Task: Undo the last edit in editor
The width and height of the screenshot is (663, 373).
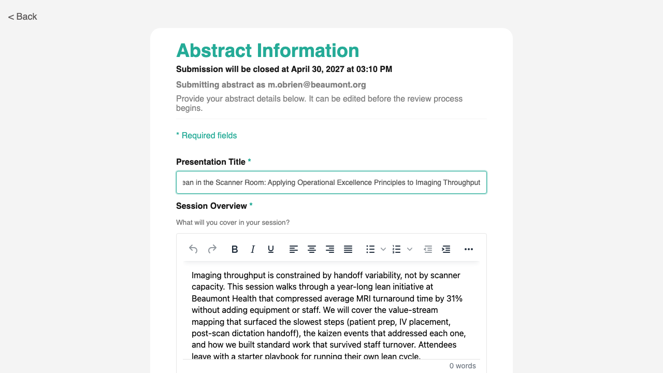Action: (193, 249)
